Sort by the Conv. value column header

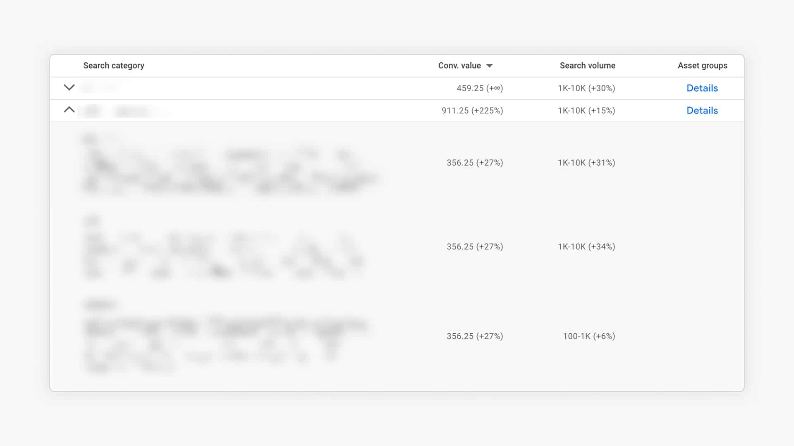(459, 66)
